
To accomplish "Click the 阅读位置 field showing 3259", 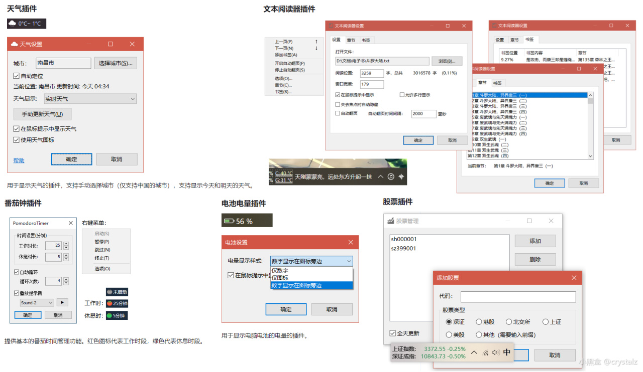I will [x=372, y=73].
